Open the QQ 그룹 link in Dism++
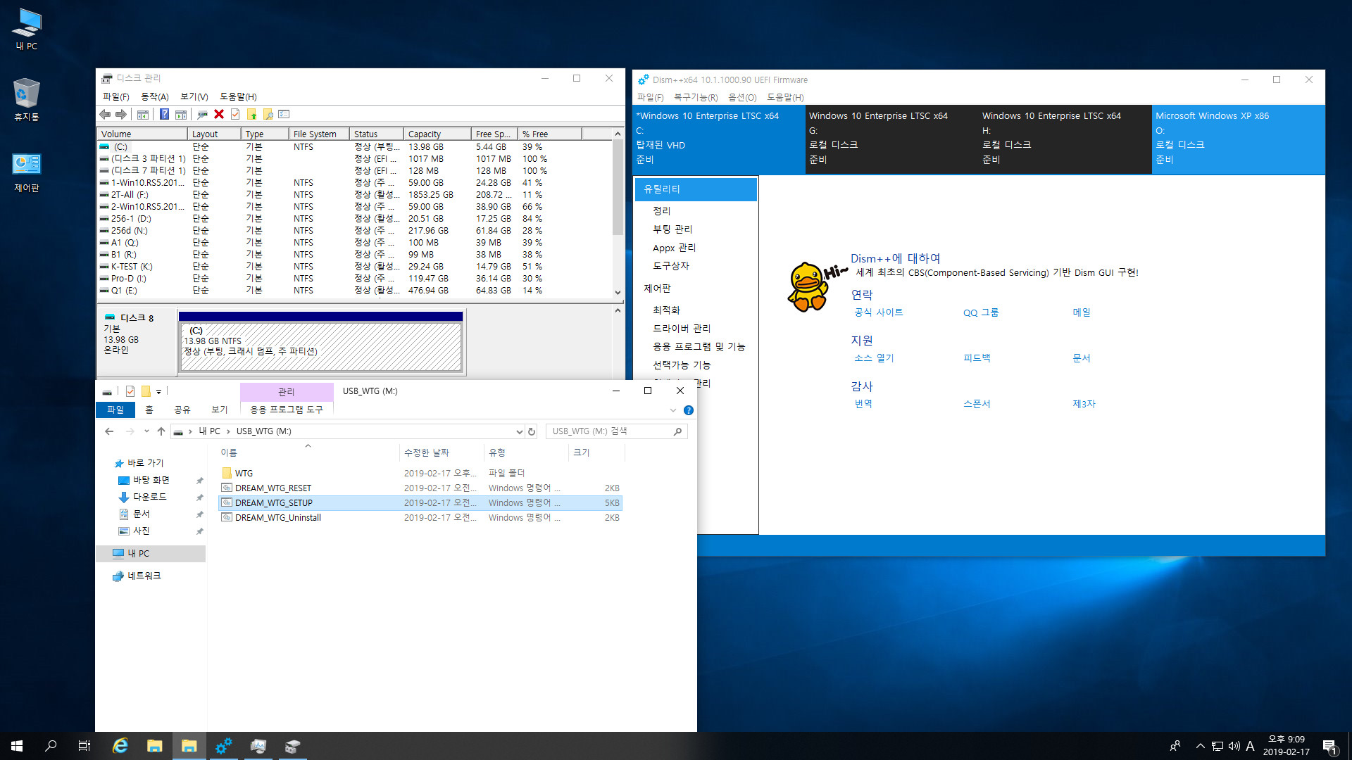This screenshot has height=760, width=1352. coord(981,312)
